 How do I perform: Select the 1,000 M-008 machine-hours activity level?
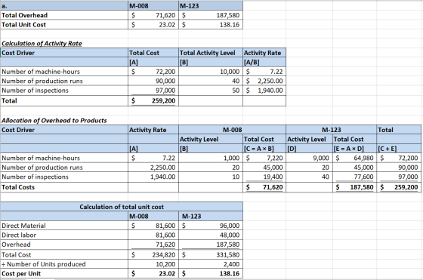211,158
